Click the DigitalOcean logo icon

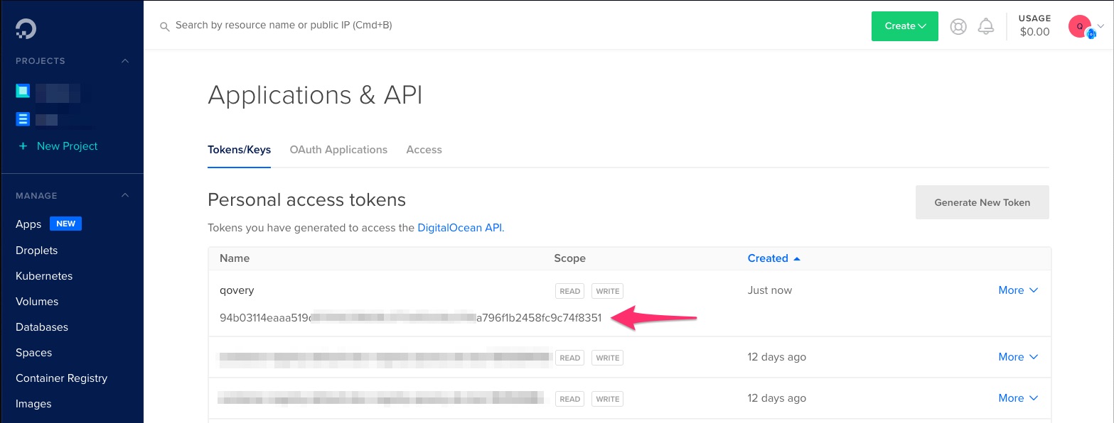click(x=26, y=28)
